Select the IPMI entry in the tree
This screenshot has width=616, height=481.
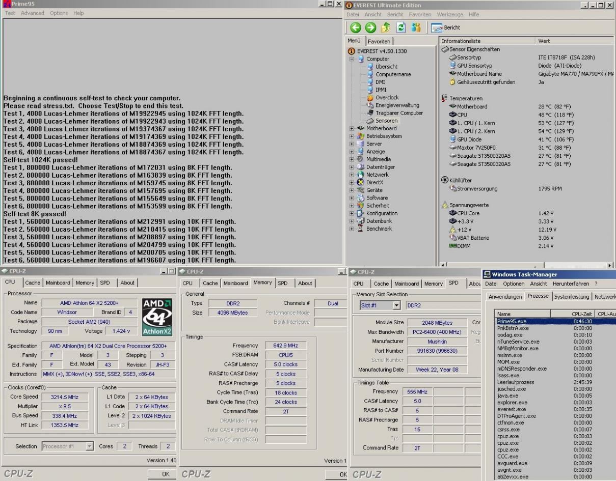tap(377, 90)
